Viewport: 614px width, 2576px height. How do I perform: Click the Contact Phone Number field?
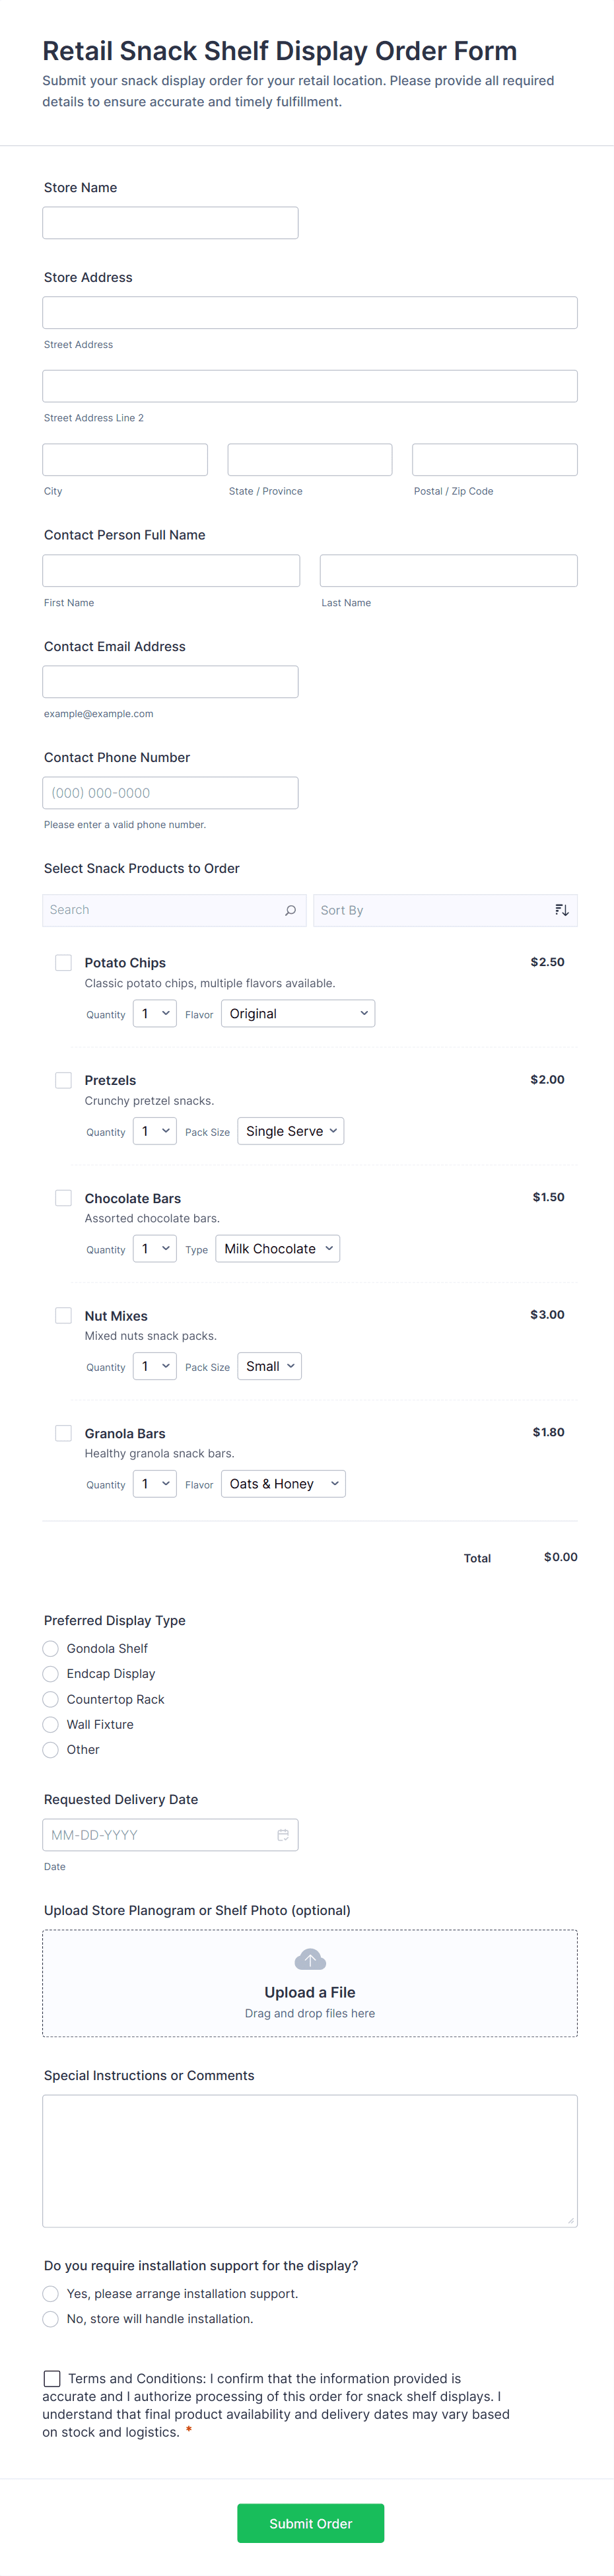[170, 793]
